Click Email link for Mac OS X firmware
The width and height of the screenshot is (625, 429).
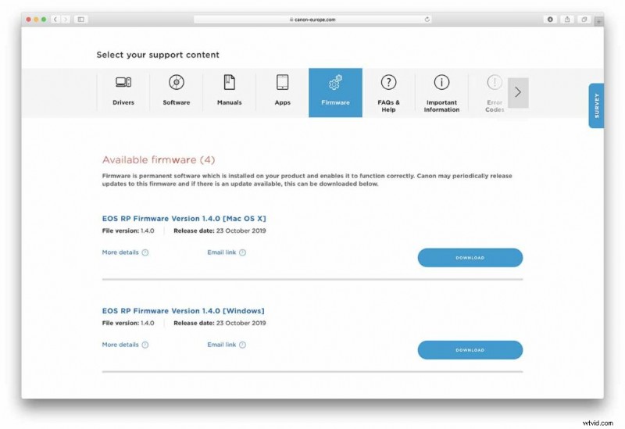pos(226,252)
